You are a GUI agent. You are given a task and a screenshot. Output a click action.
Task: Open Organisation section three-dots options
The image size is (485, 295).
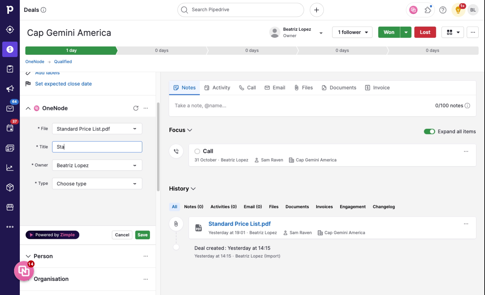coord(146,279)
